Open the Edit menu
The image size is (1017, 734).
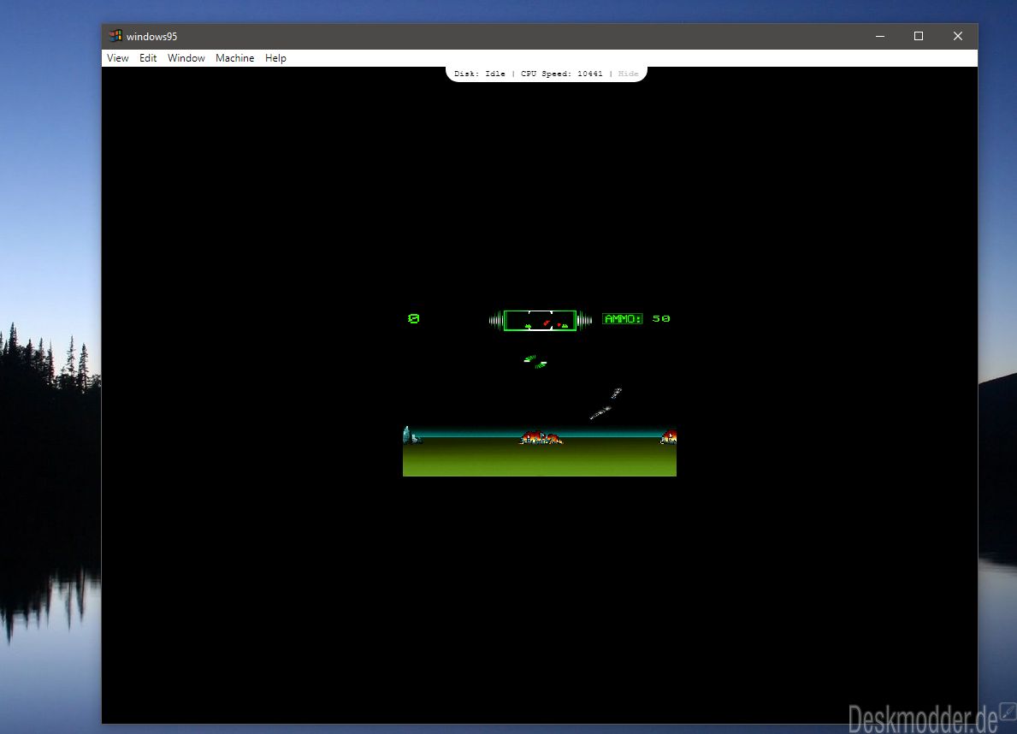coord(148,58)
